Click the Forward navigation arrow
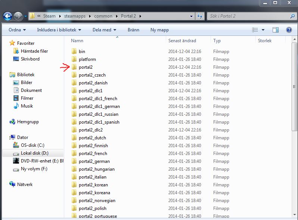Screen dimensions: 298x220 point(18,16)
